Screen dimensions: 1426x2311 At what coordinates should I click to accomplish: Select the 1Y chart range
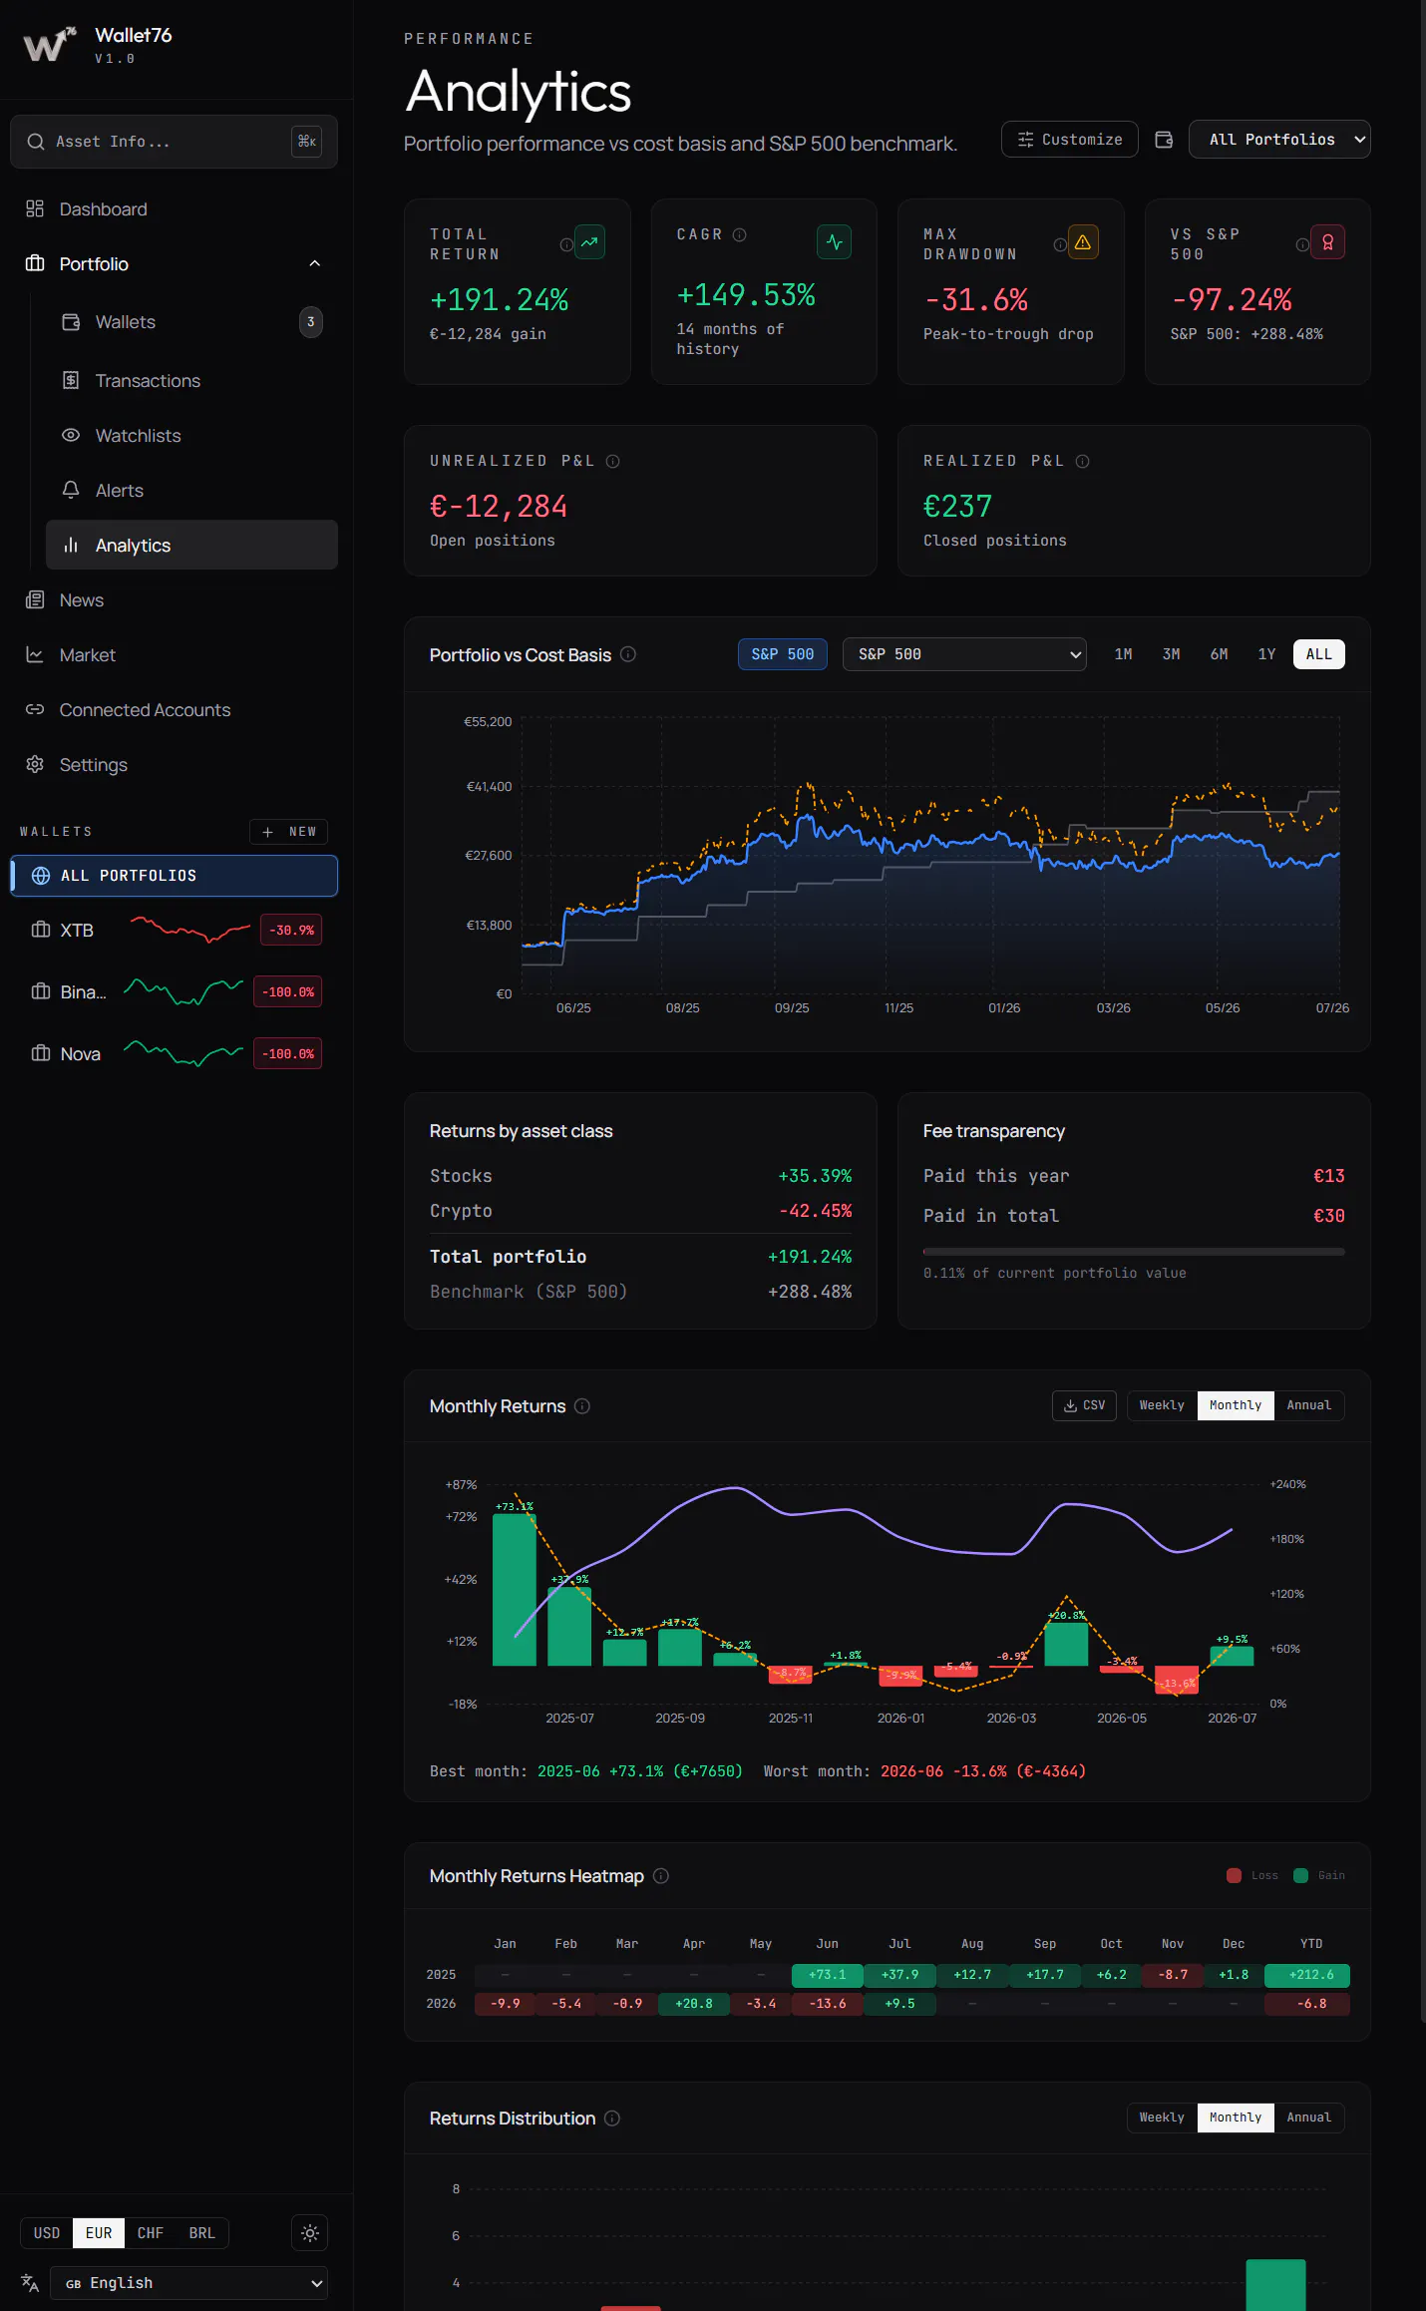[x=1266, y=654]
